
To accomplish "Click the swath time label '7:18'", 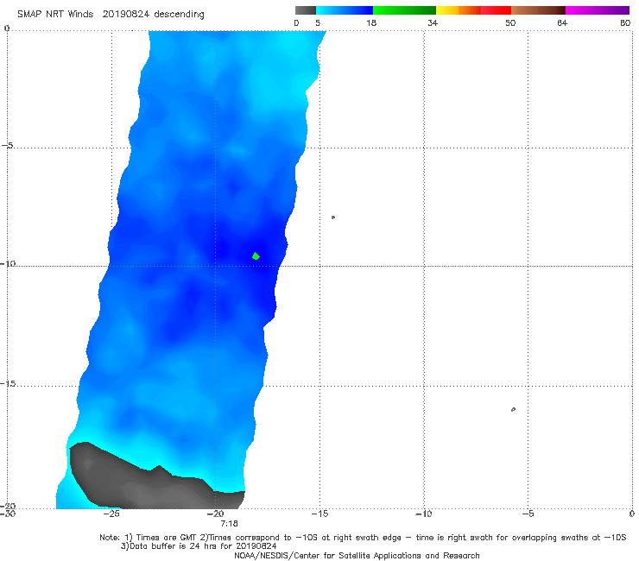I will (229, 524).
